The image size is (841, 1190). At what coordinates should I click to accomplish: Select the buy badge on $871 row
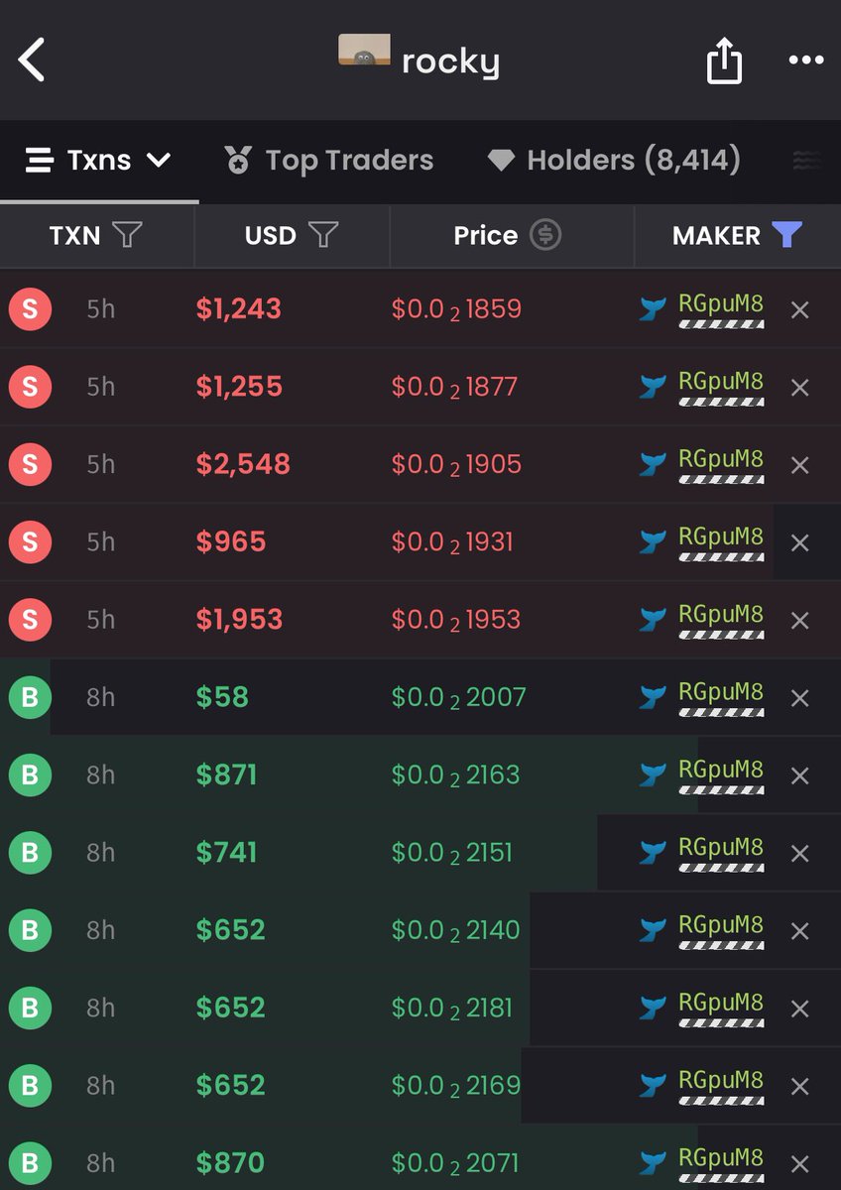pyautogui.click(x=30, y=774)
